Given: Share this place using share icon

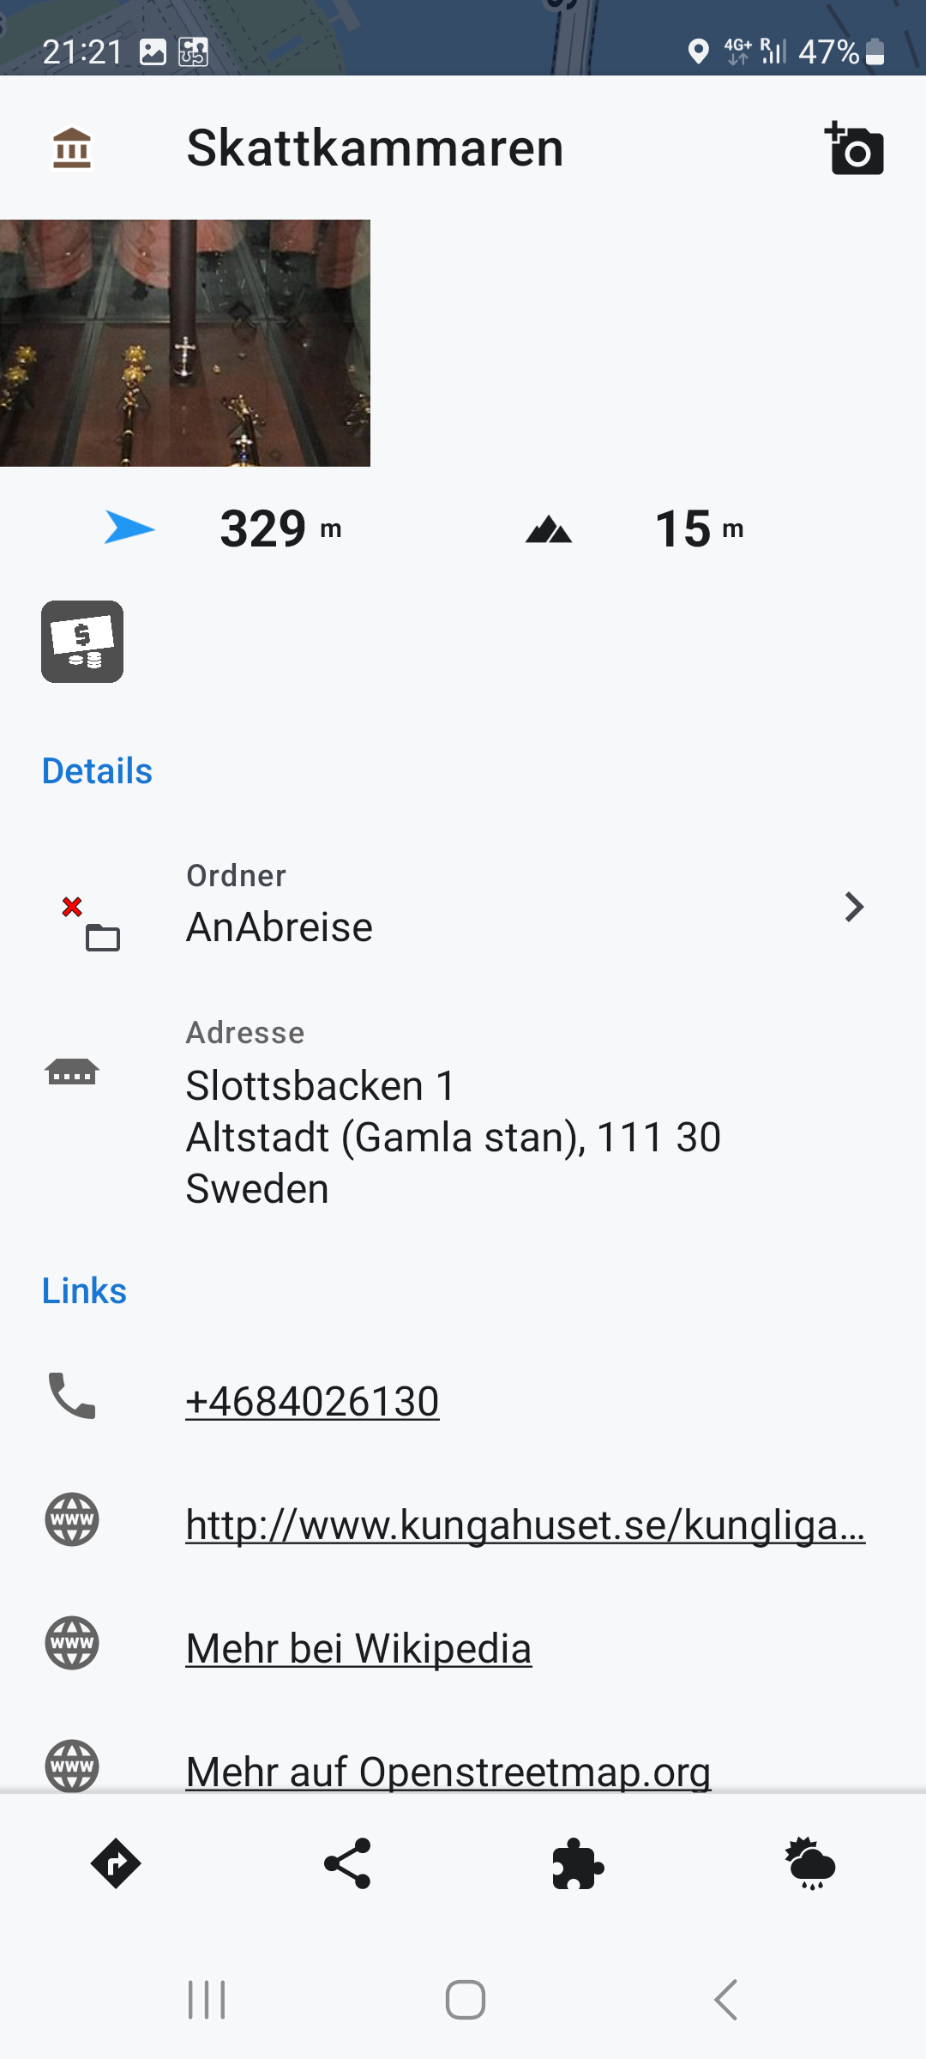Looking at the screenshot, I should pyautogui.click(x=347, y=1863).
